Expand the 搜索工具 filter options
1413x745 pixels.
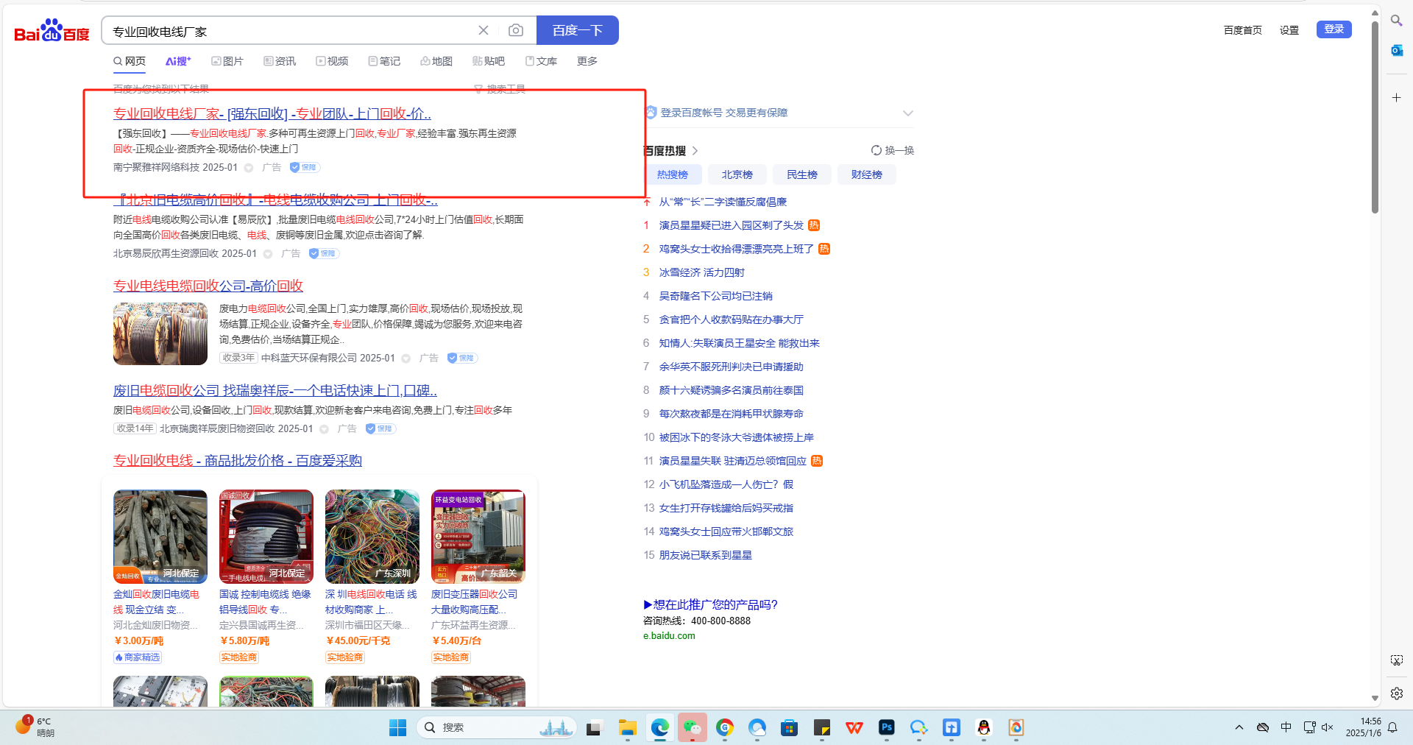500,89
